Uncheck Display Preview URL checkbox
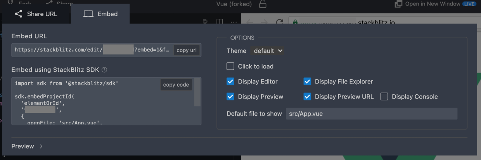The image size is (481, 160). [x=307, y=97]
